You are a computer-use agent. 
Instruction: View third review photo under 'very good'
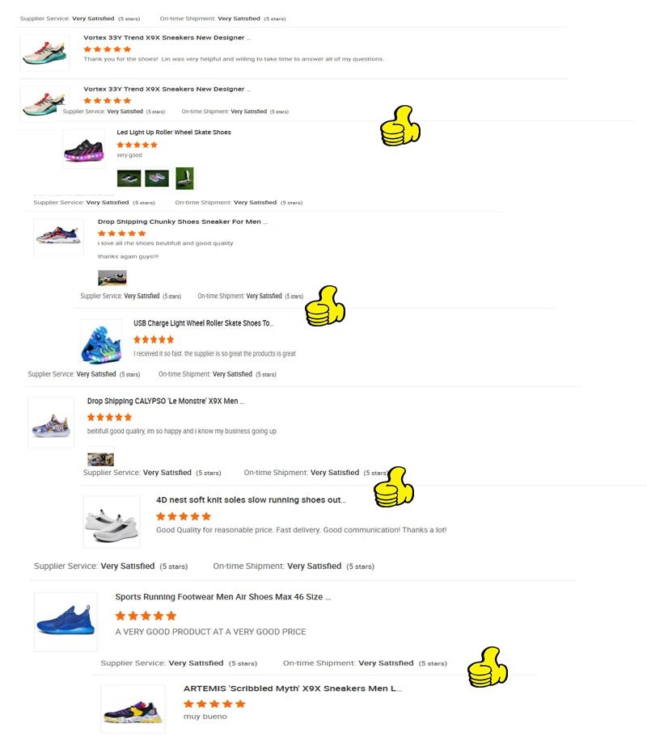click(x=184, y=179)
